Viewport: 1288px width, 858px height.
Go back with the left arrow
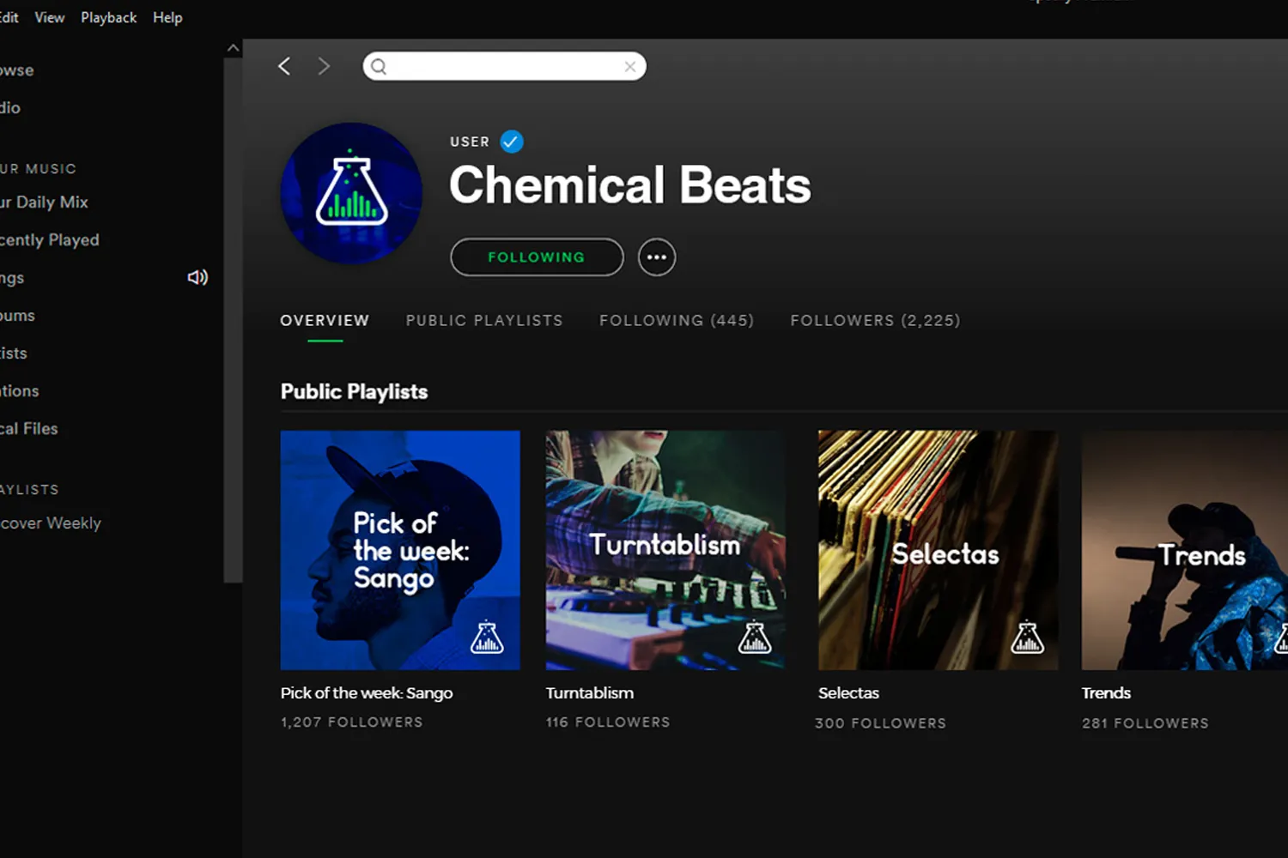point(285,66)
